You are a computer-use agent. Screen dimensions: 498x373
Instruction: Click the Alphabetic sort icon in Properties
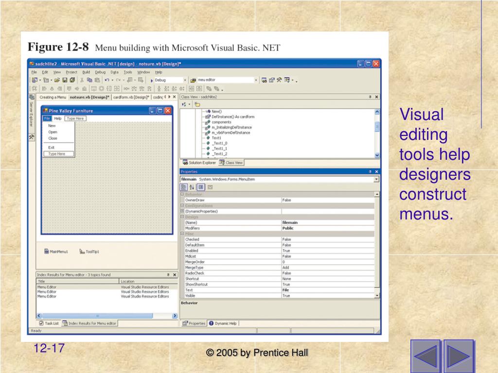point(192,187)
